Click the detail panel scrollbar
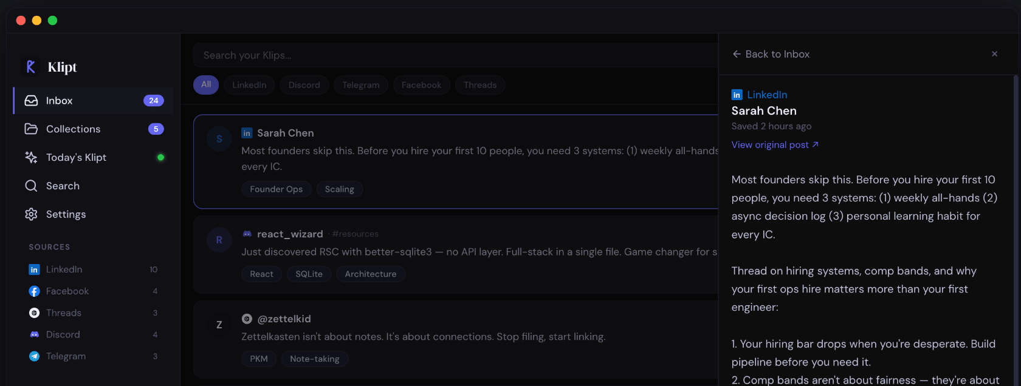This screenshot has height=386, width=1021. click(x=1016, y=231)
